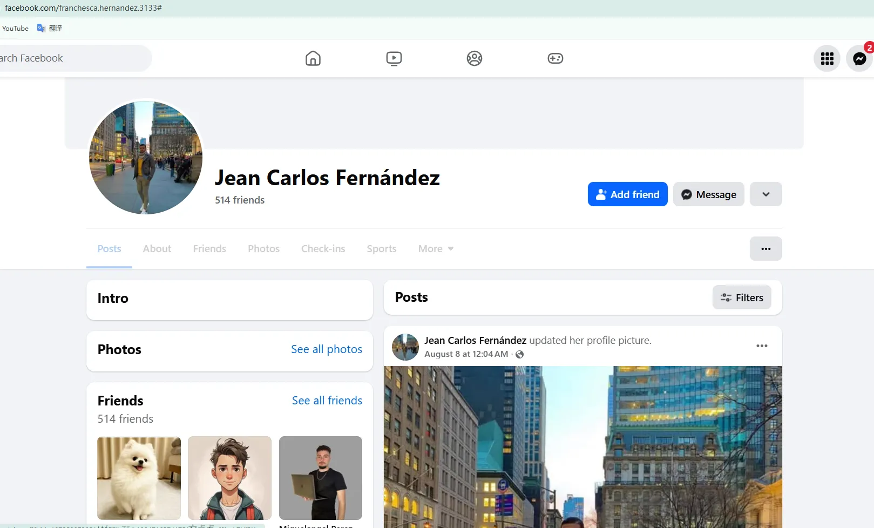Screen dimensions: 874x528
Task: Open post options three-dot menu
Action: pos(762,346)
